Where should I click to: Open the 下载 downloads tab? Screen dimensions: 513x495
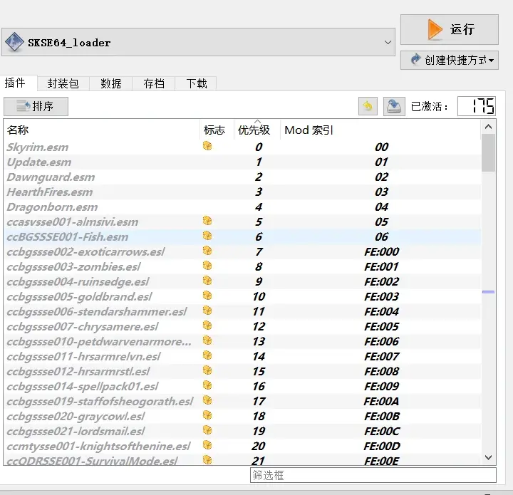click(x=197, y=83)
